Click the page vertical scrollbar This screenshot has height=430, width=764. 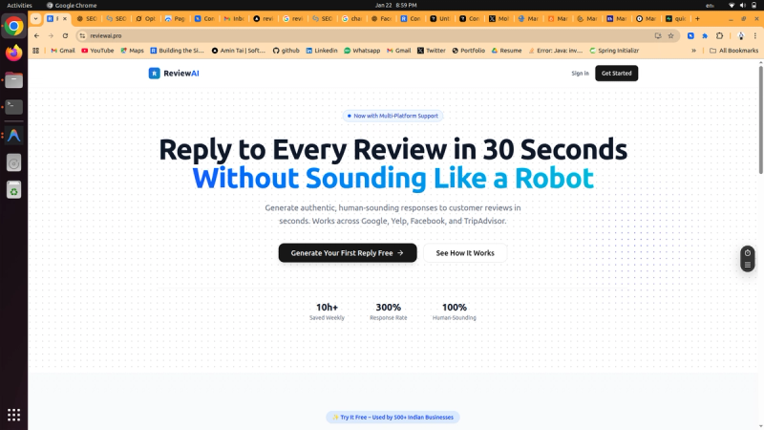pos(760,119)
